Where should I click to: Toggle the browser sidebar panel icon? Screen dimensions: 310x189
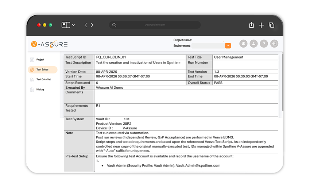[x=66, y=25]
